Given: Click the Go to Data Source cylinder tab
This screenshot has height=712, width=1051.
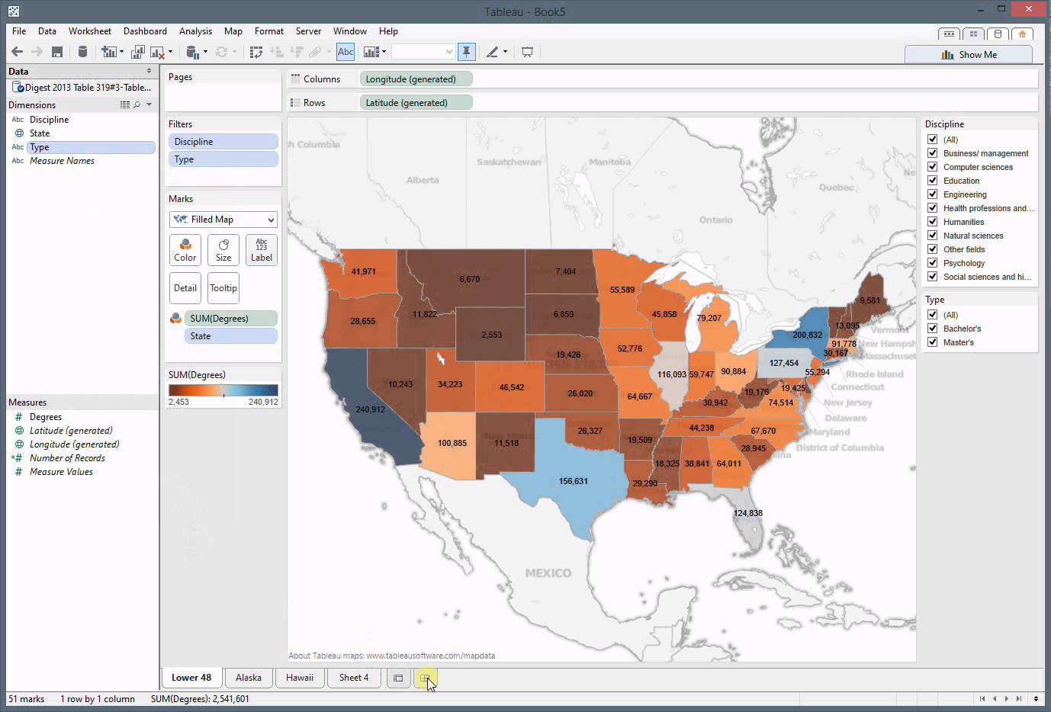Looking at the screenshot, I should point(998,34).
